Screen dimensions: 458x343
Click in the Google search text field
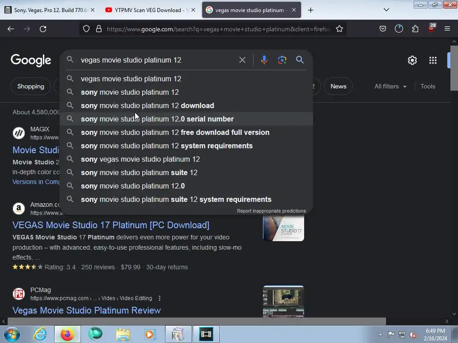pyautogui.click(x=158, y=60)
